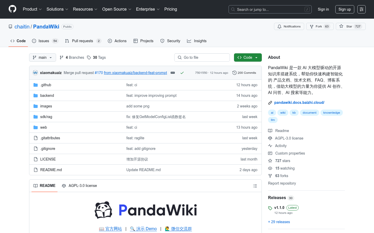Viewport: 374px width, 233px height.
Task: Star the repository using the star icon
Action: pos(342,26)
